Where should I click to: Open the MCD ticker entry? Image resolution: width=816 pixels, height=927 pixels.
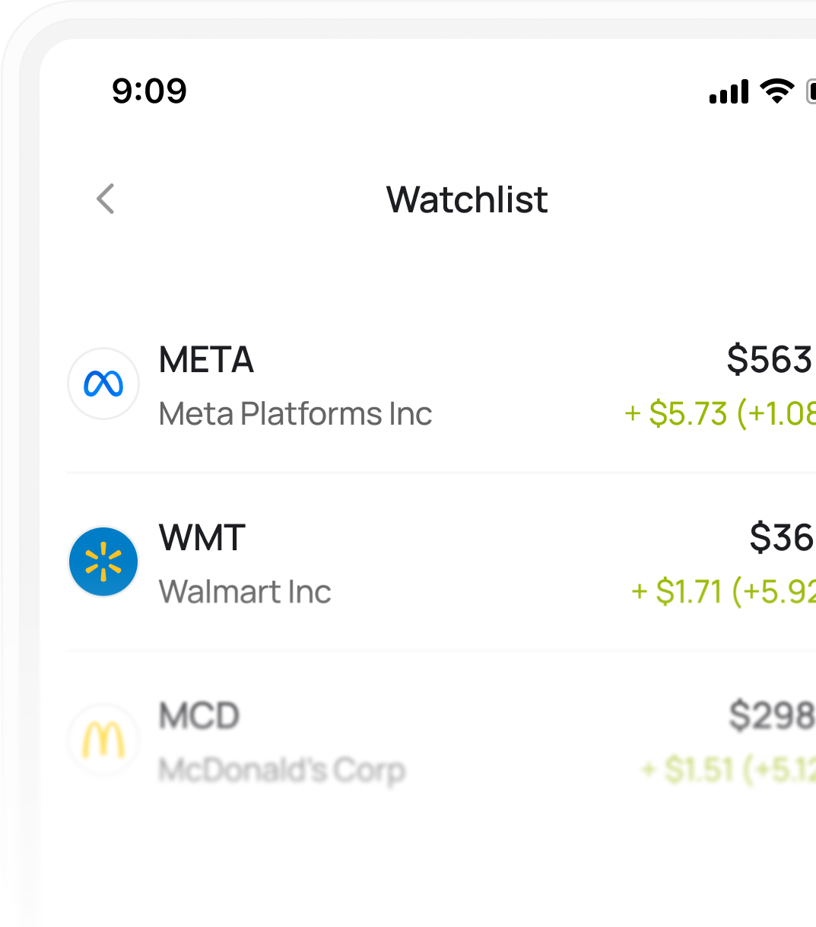coord(199,716)
